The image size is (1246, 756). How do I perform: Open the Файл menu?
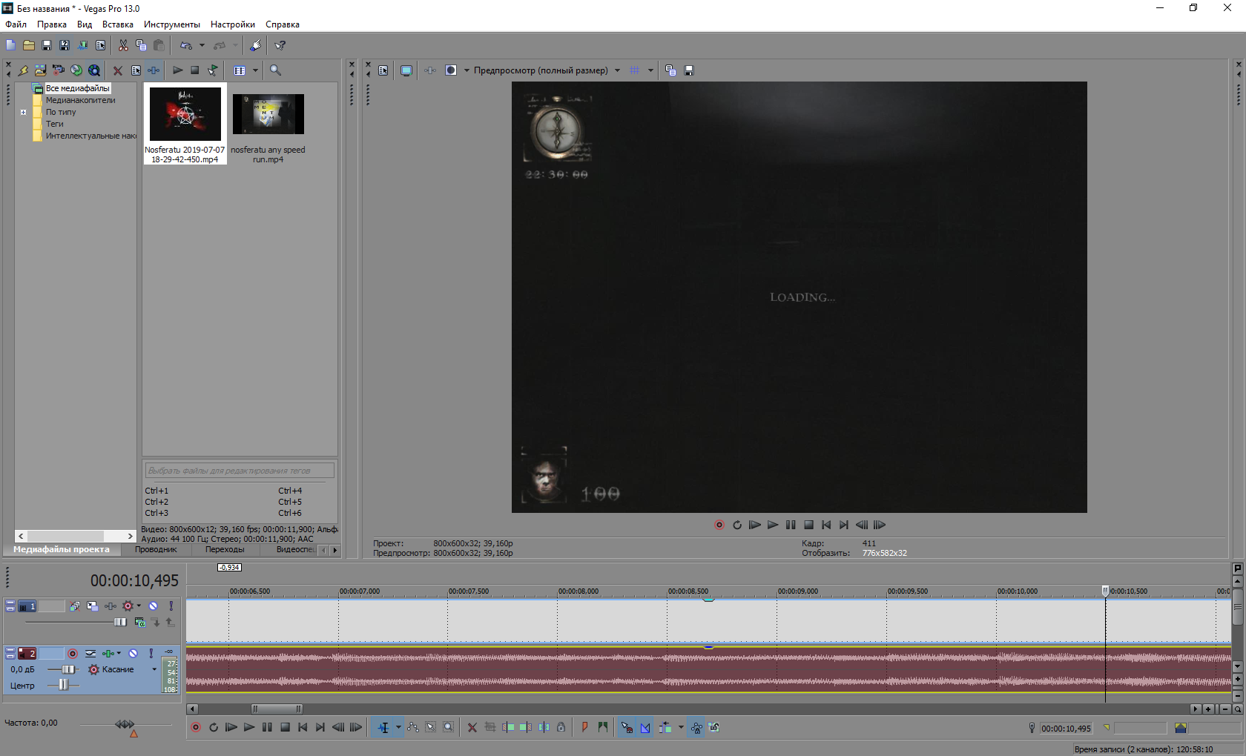tap(16, 24)
